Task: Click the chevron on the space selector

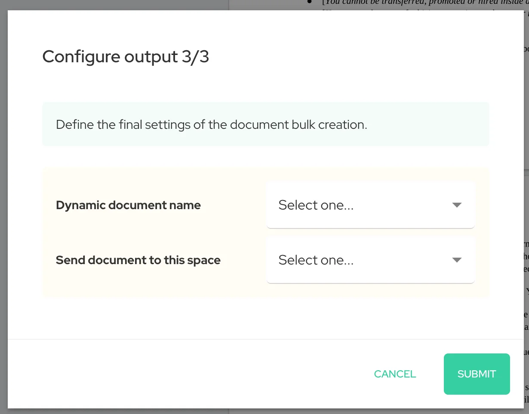Action: 457,260
